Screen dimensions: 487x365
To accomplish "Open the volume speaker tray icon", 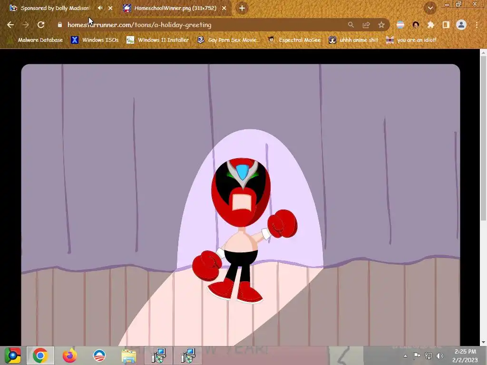I will click(x=440, y=356).
